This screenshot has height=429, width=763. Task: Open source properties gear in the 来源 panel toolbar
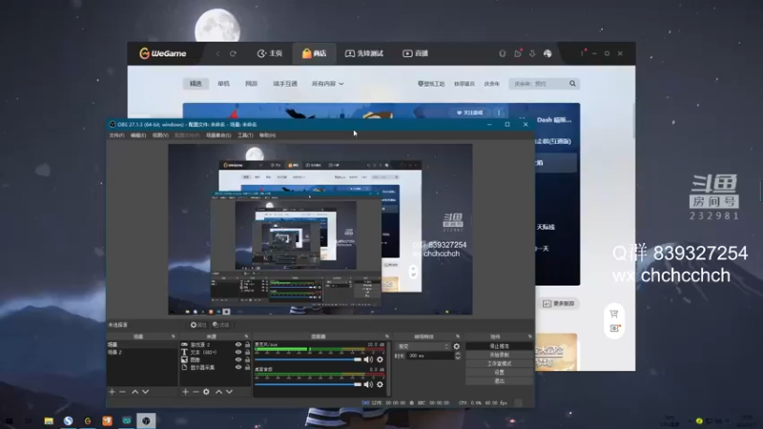[206, 392]
